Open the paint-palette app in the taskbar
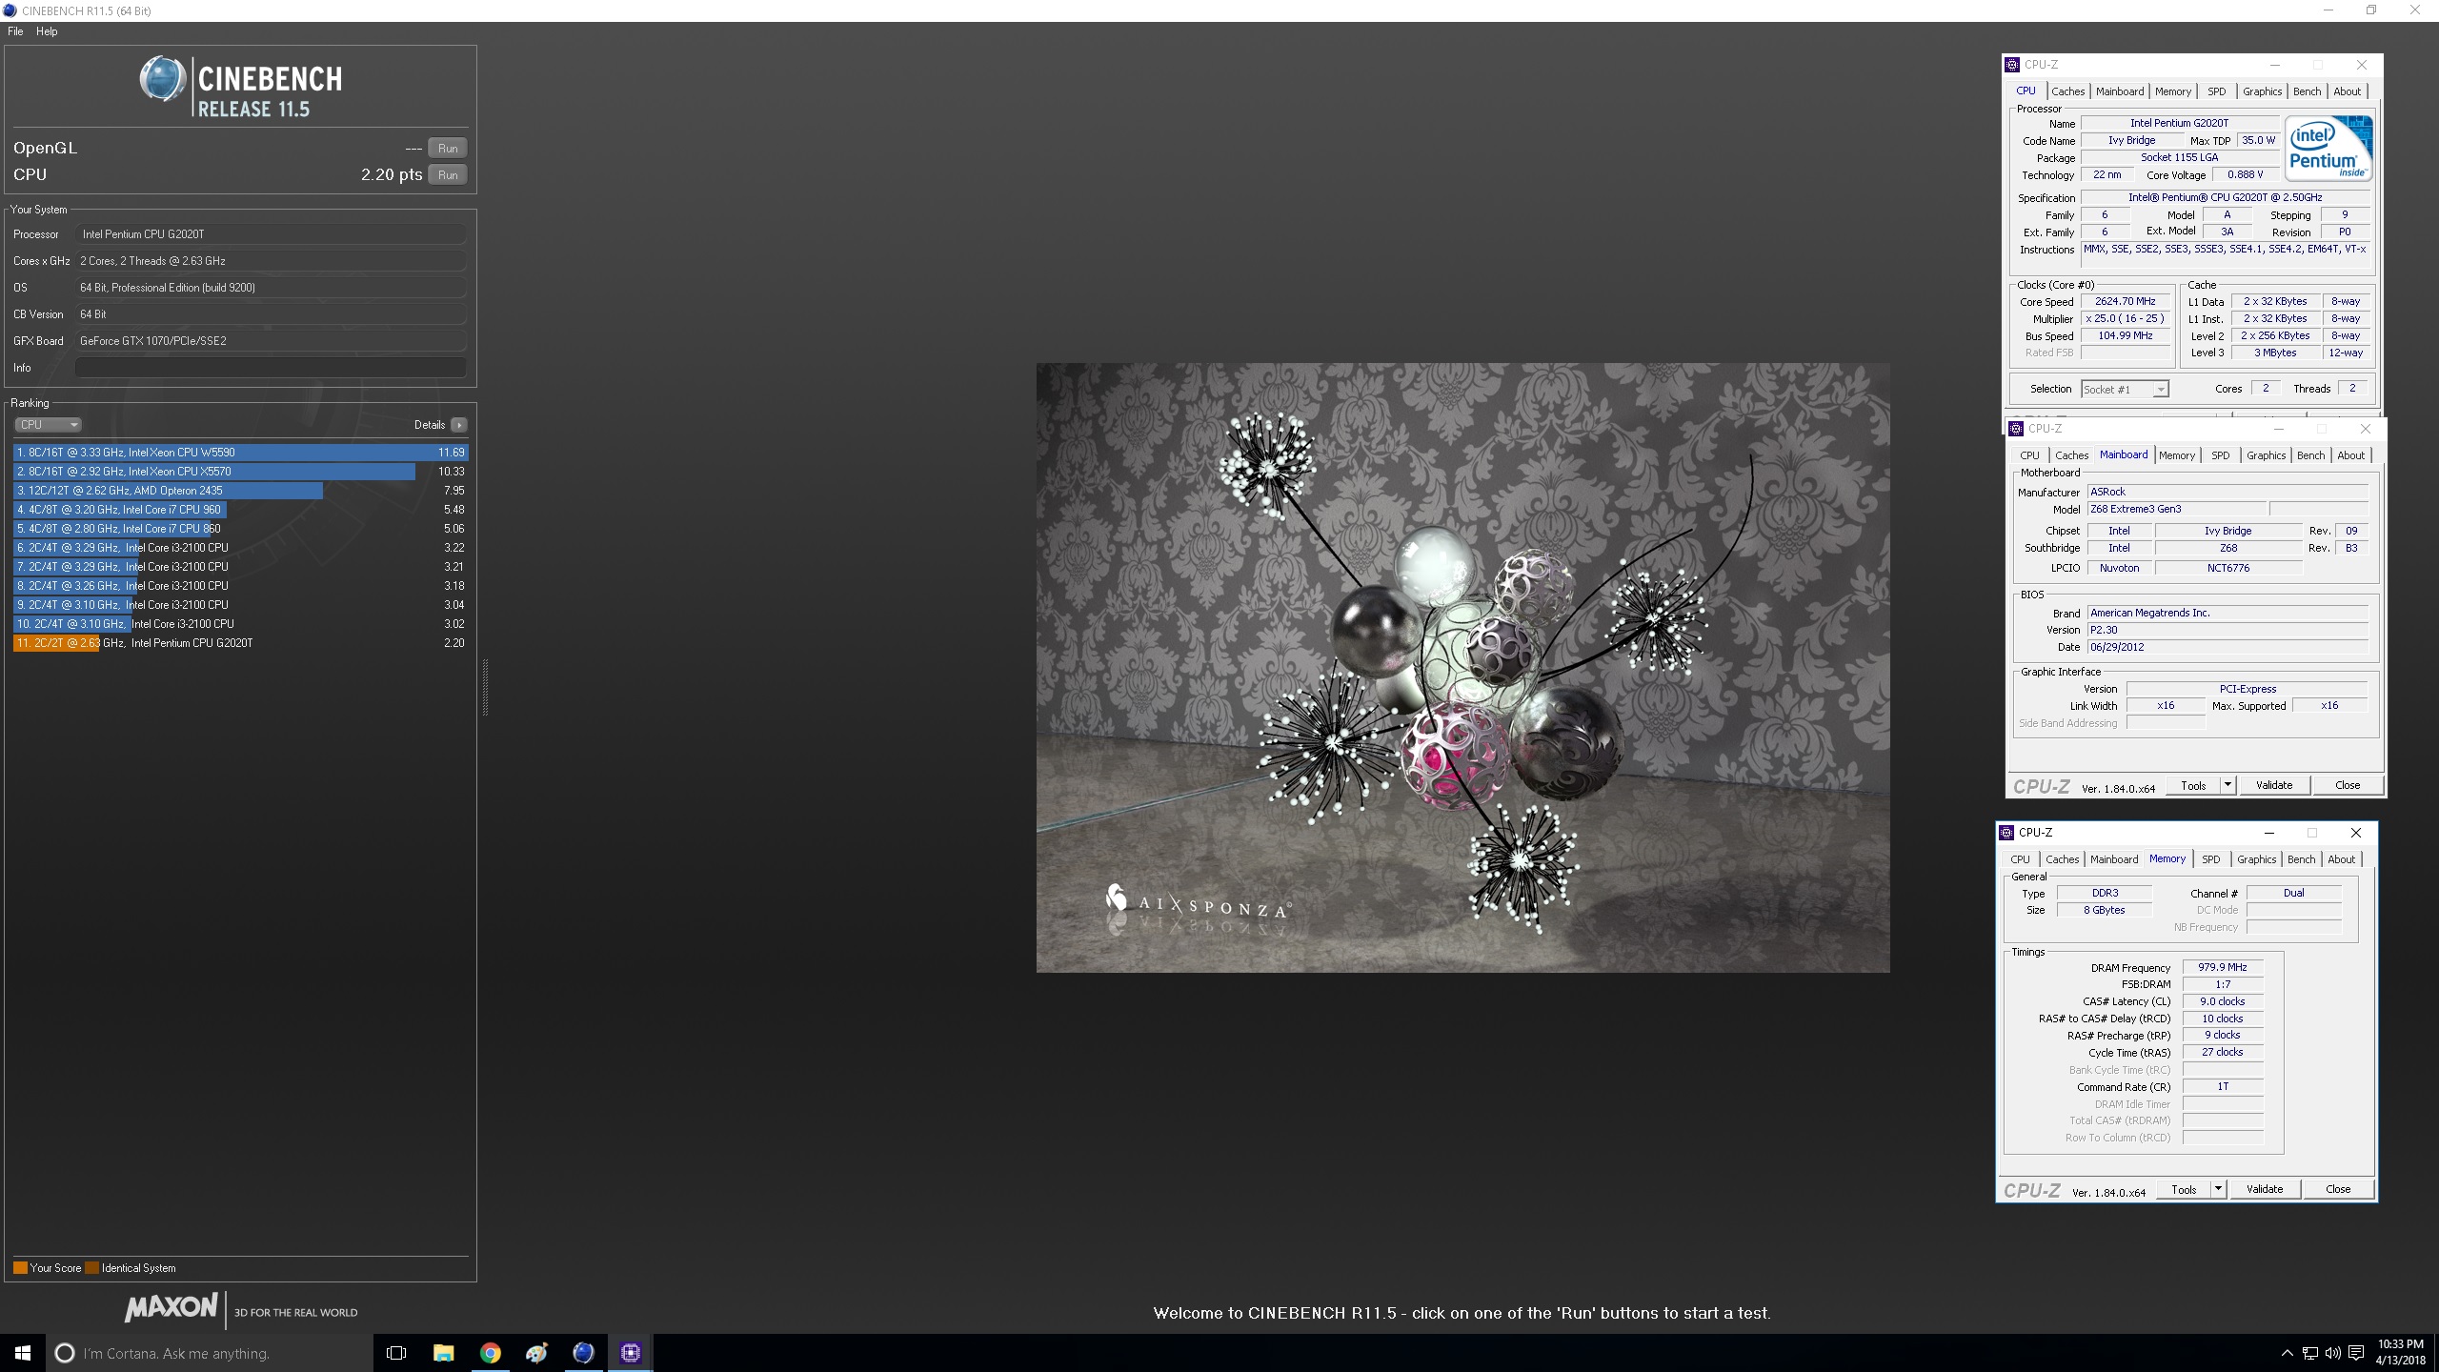The height and width of the screenshot is (1372, 2439). 536,1353
